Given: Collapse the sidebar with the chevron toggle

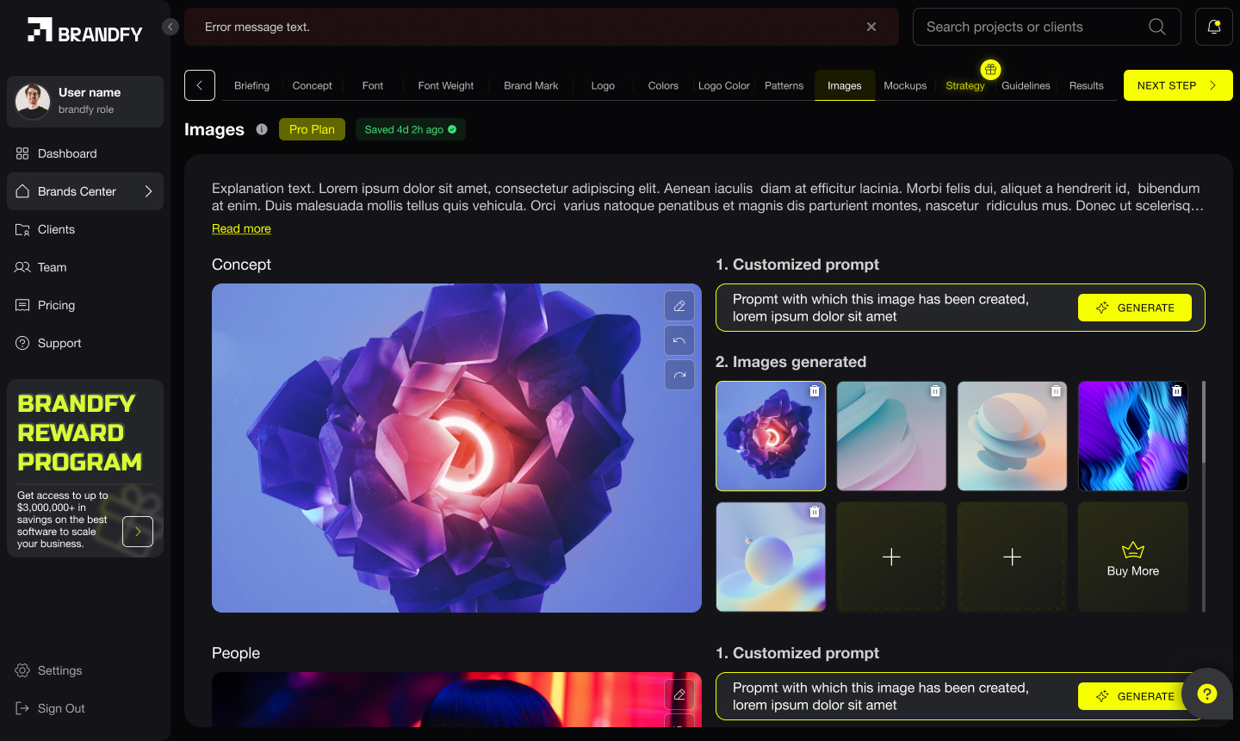Looking at the screenshot, I should tap(170, 27).
